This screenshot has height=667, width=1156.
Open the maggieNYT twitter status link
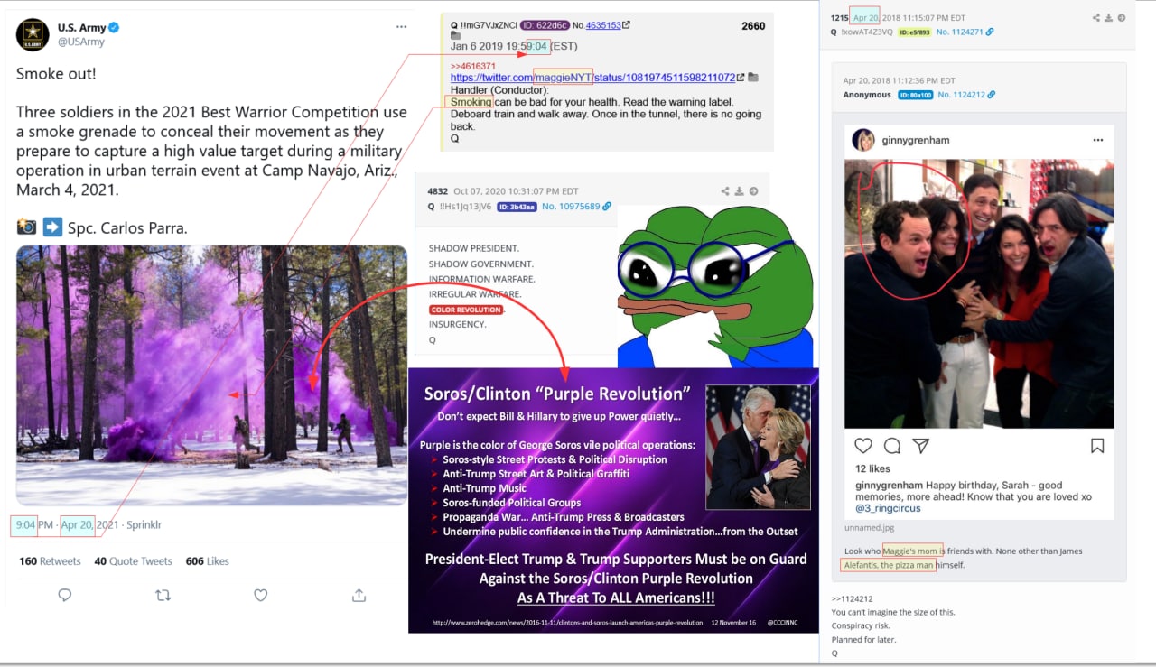592,78
